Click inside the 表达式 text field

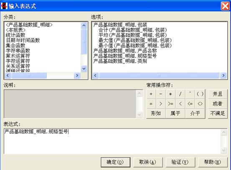point(112,141)
